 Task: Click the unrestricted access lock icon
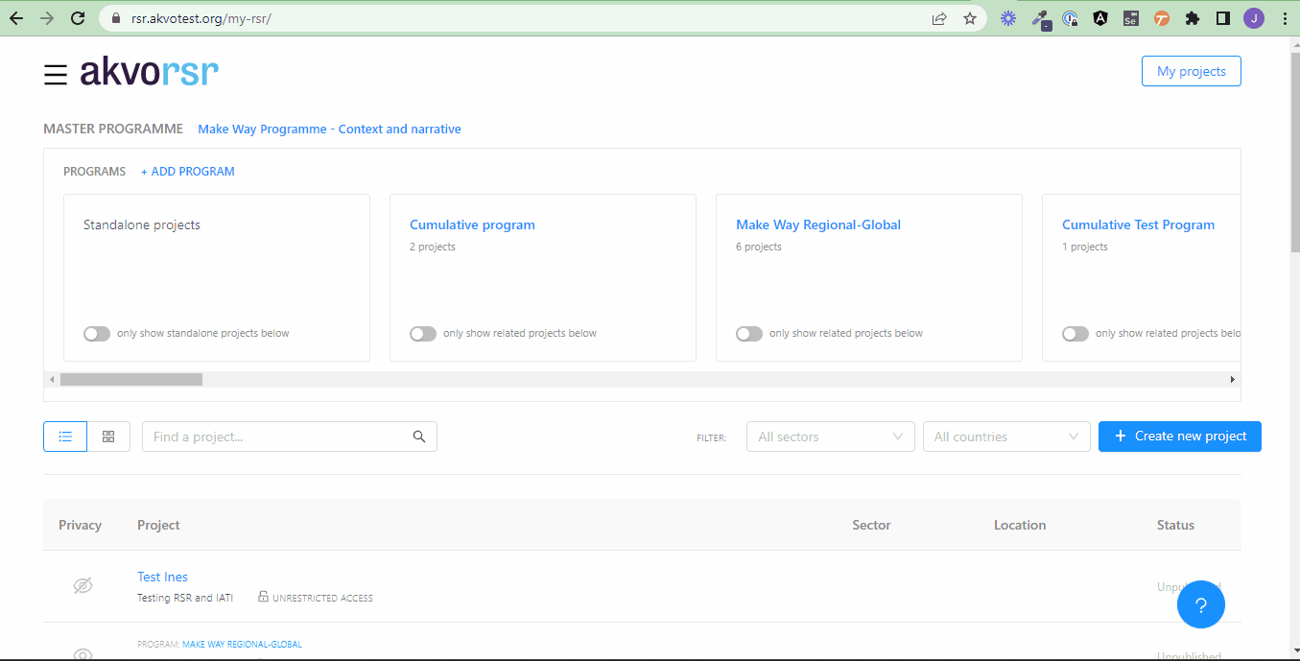263,597
